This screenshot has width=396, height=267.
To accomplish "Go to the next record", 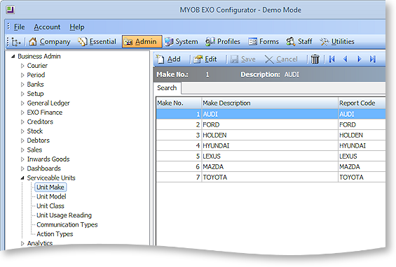I will (359, 59).
